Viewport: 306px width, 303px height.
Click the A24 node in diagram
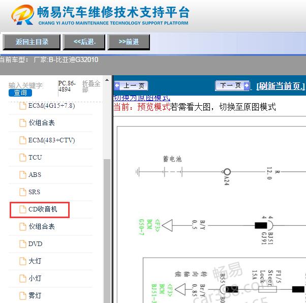[227, 172]
